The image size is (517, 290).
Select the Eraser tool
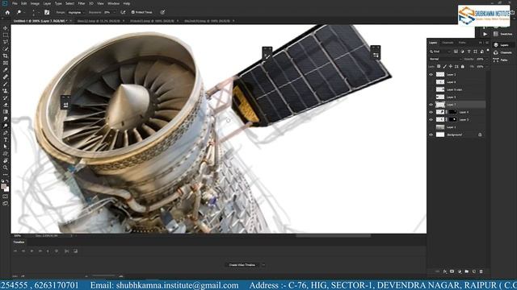coord(6,105)
